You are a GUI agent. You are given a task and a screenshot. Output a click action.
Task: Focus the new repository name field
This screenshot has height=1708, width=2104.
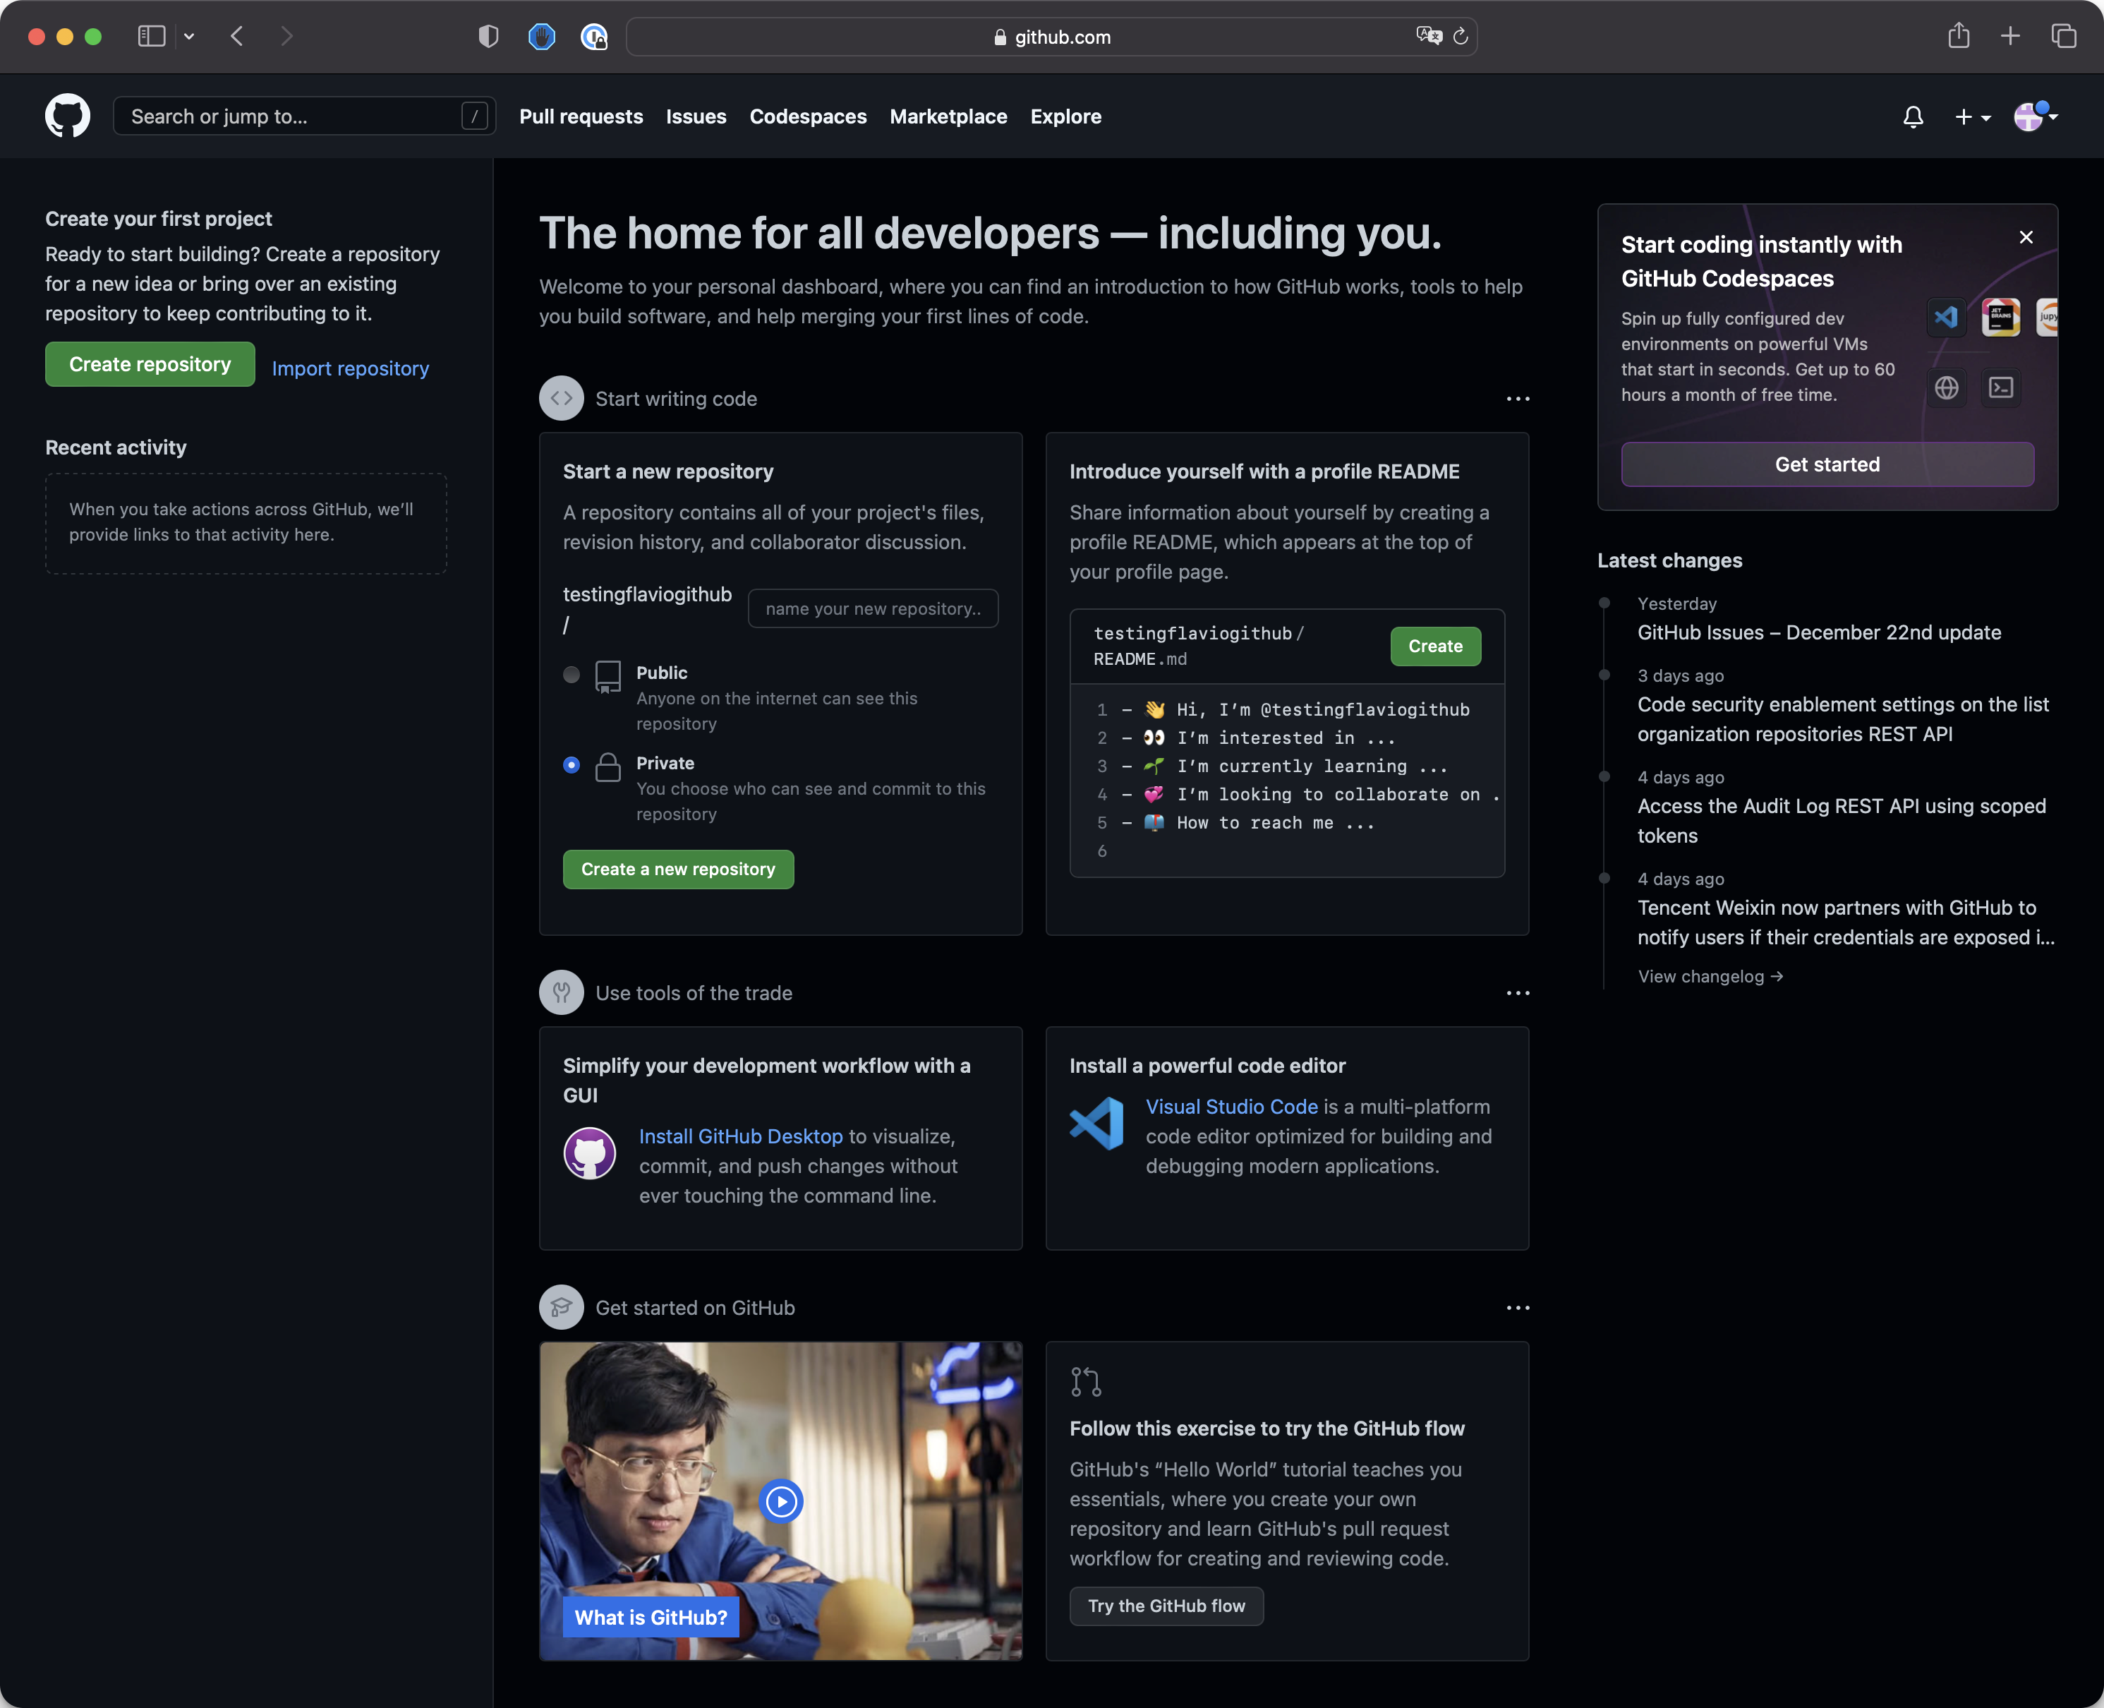[873, 608]
